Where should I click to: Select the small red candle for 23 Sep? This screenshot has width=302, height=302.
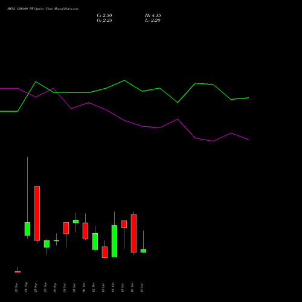pos(18,272)
